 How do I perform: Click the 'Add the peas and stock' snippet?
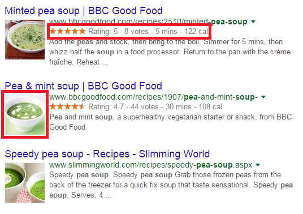click(170, 52)
